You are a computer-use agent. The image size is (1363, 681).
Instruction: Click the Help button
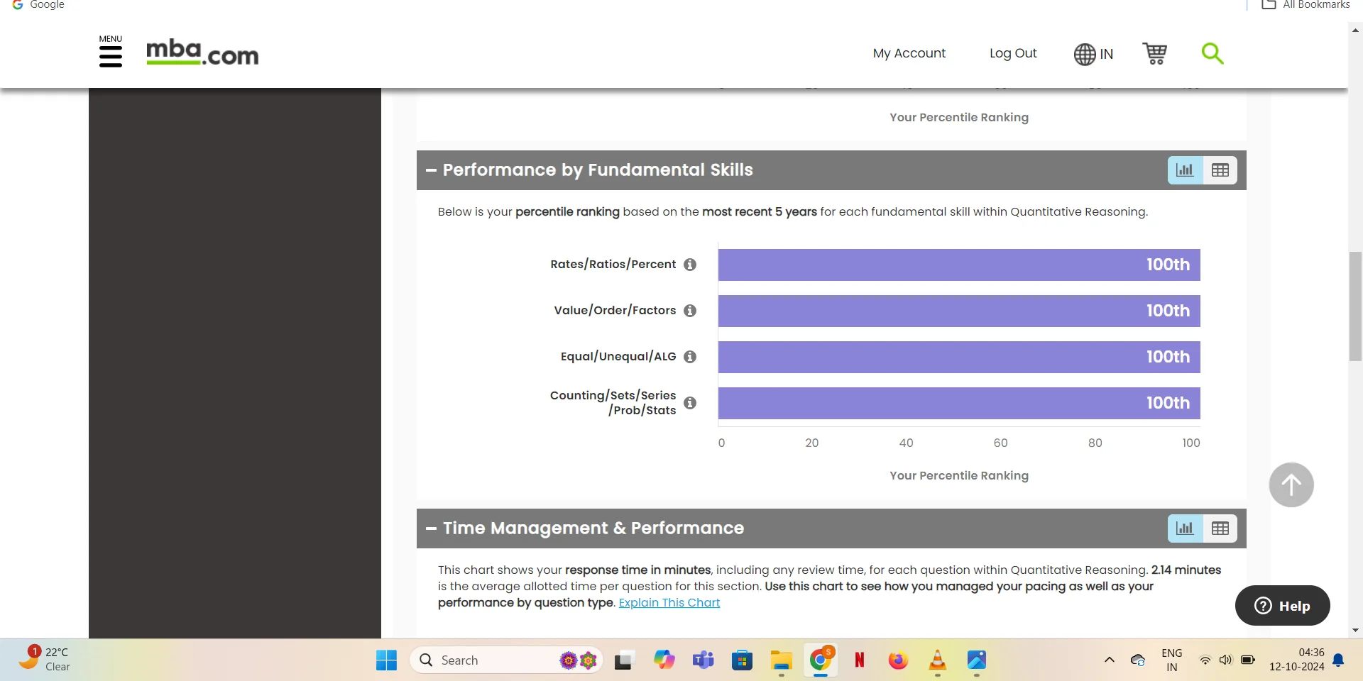(1282, 606)
